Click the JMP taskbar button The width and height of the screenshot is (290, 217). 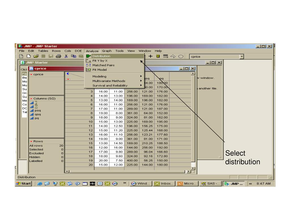point(234,184)
